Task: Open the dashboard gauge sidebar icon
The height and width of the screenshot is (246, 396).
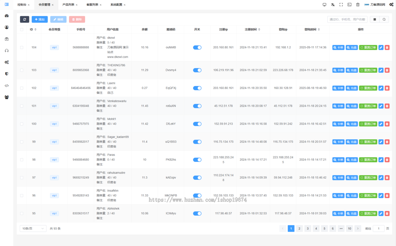Action: [x=7, y=16]
